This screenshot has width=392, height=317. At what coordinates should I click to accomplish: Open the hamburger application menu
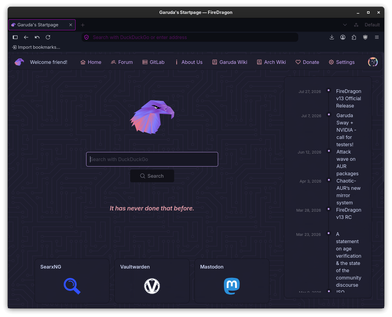tap(377, 37)
